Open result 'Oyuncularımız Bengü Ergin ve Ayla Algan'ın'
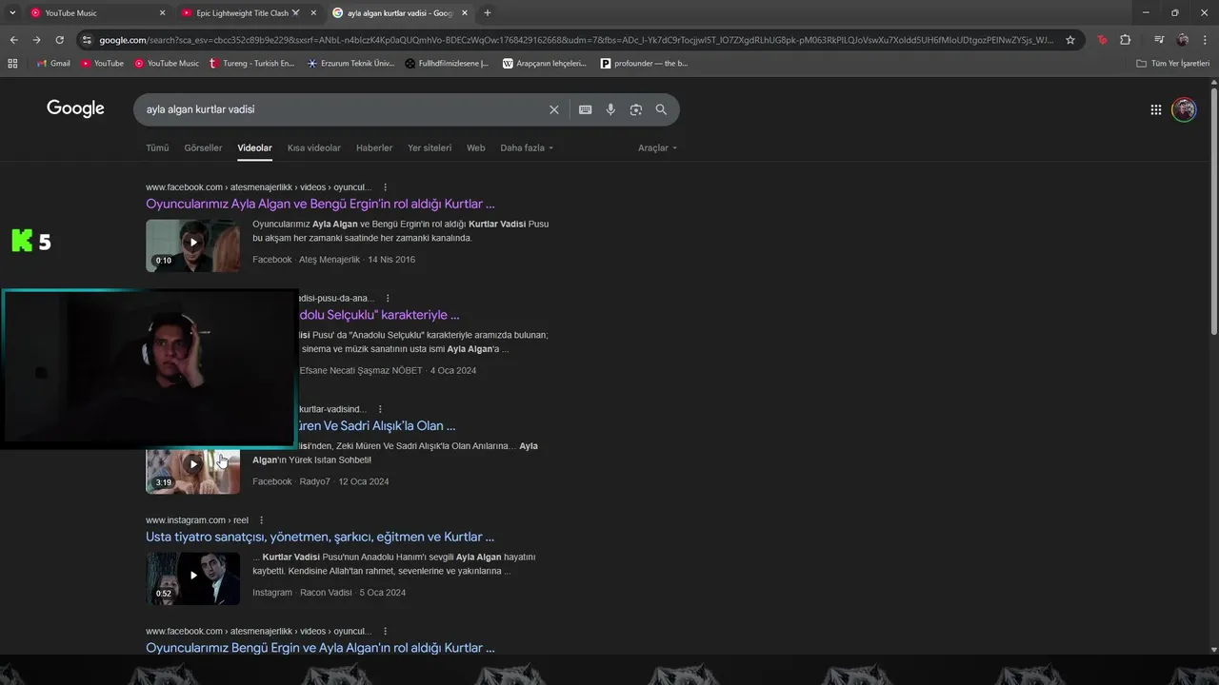Viewport: 1219px width, 685px height. click(320, 648)
